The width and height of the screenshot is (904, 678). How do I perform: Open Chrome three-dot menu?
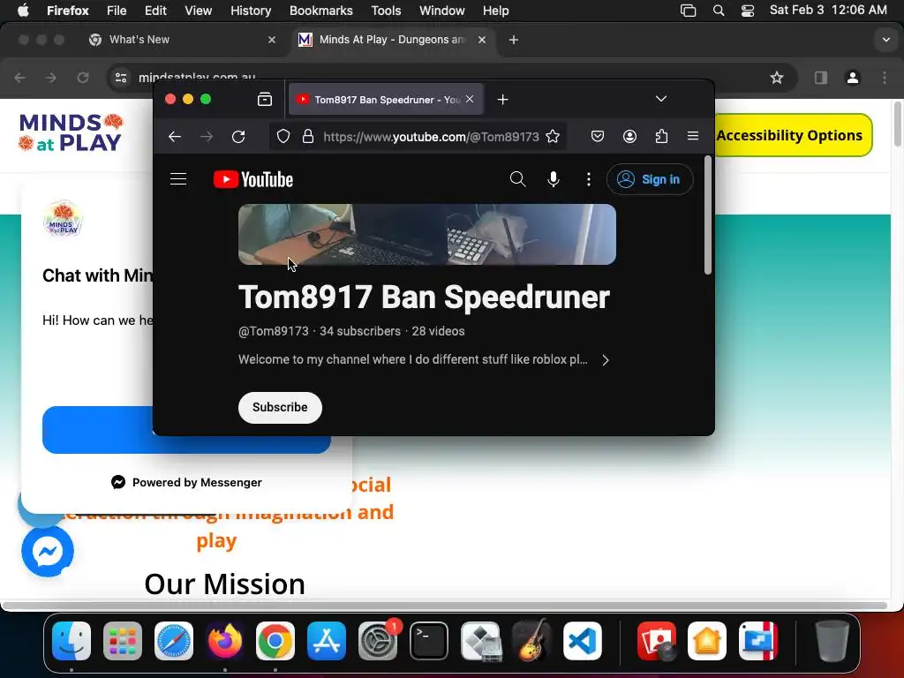click(x=885, y=78)
